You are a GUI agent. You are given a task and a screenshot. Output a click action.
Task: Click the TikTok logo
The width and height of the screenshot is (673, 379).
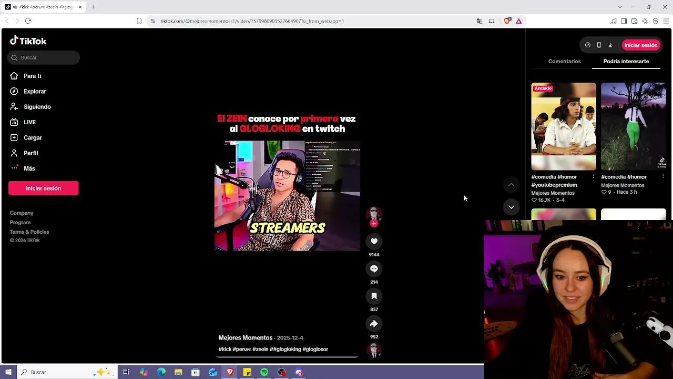point(28,41)
